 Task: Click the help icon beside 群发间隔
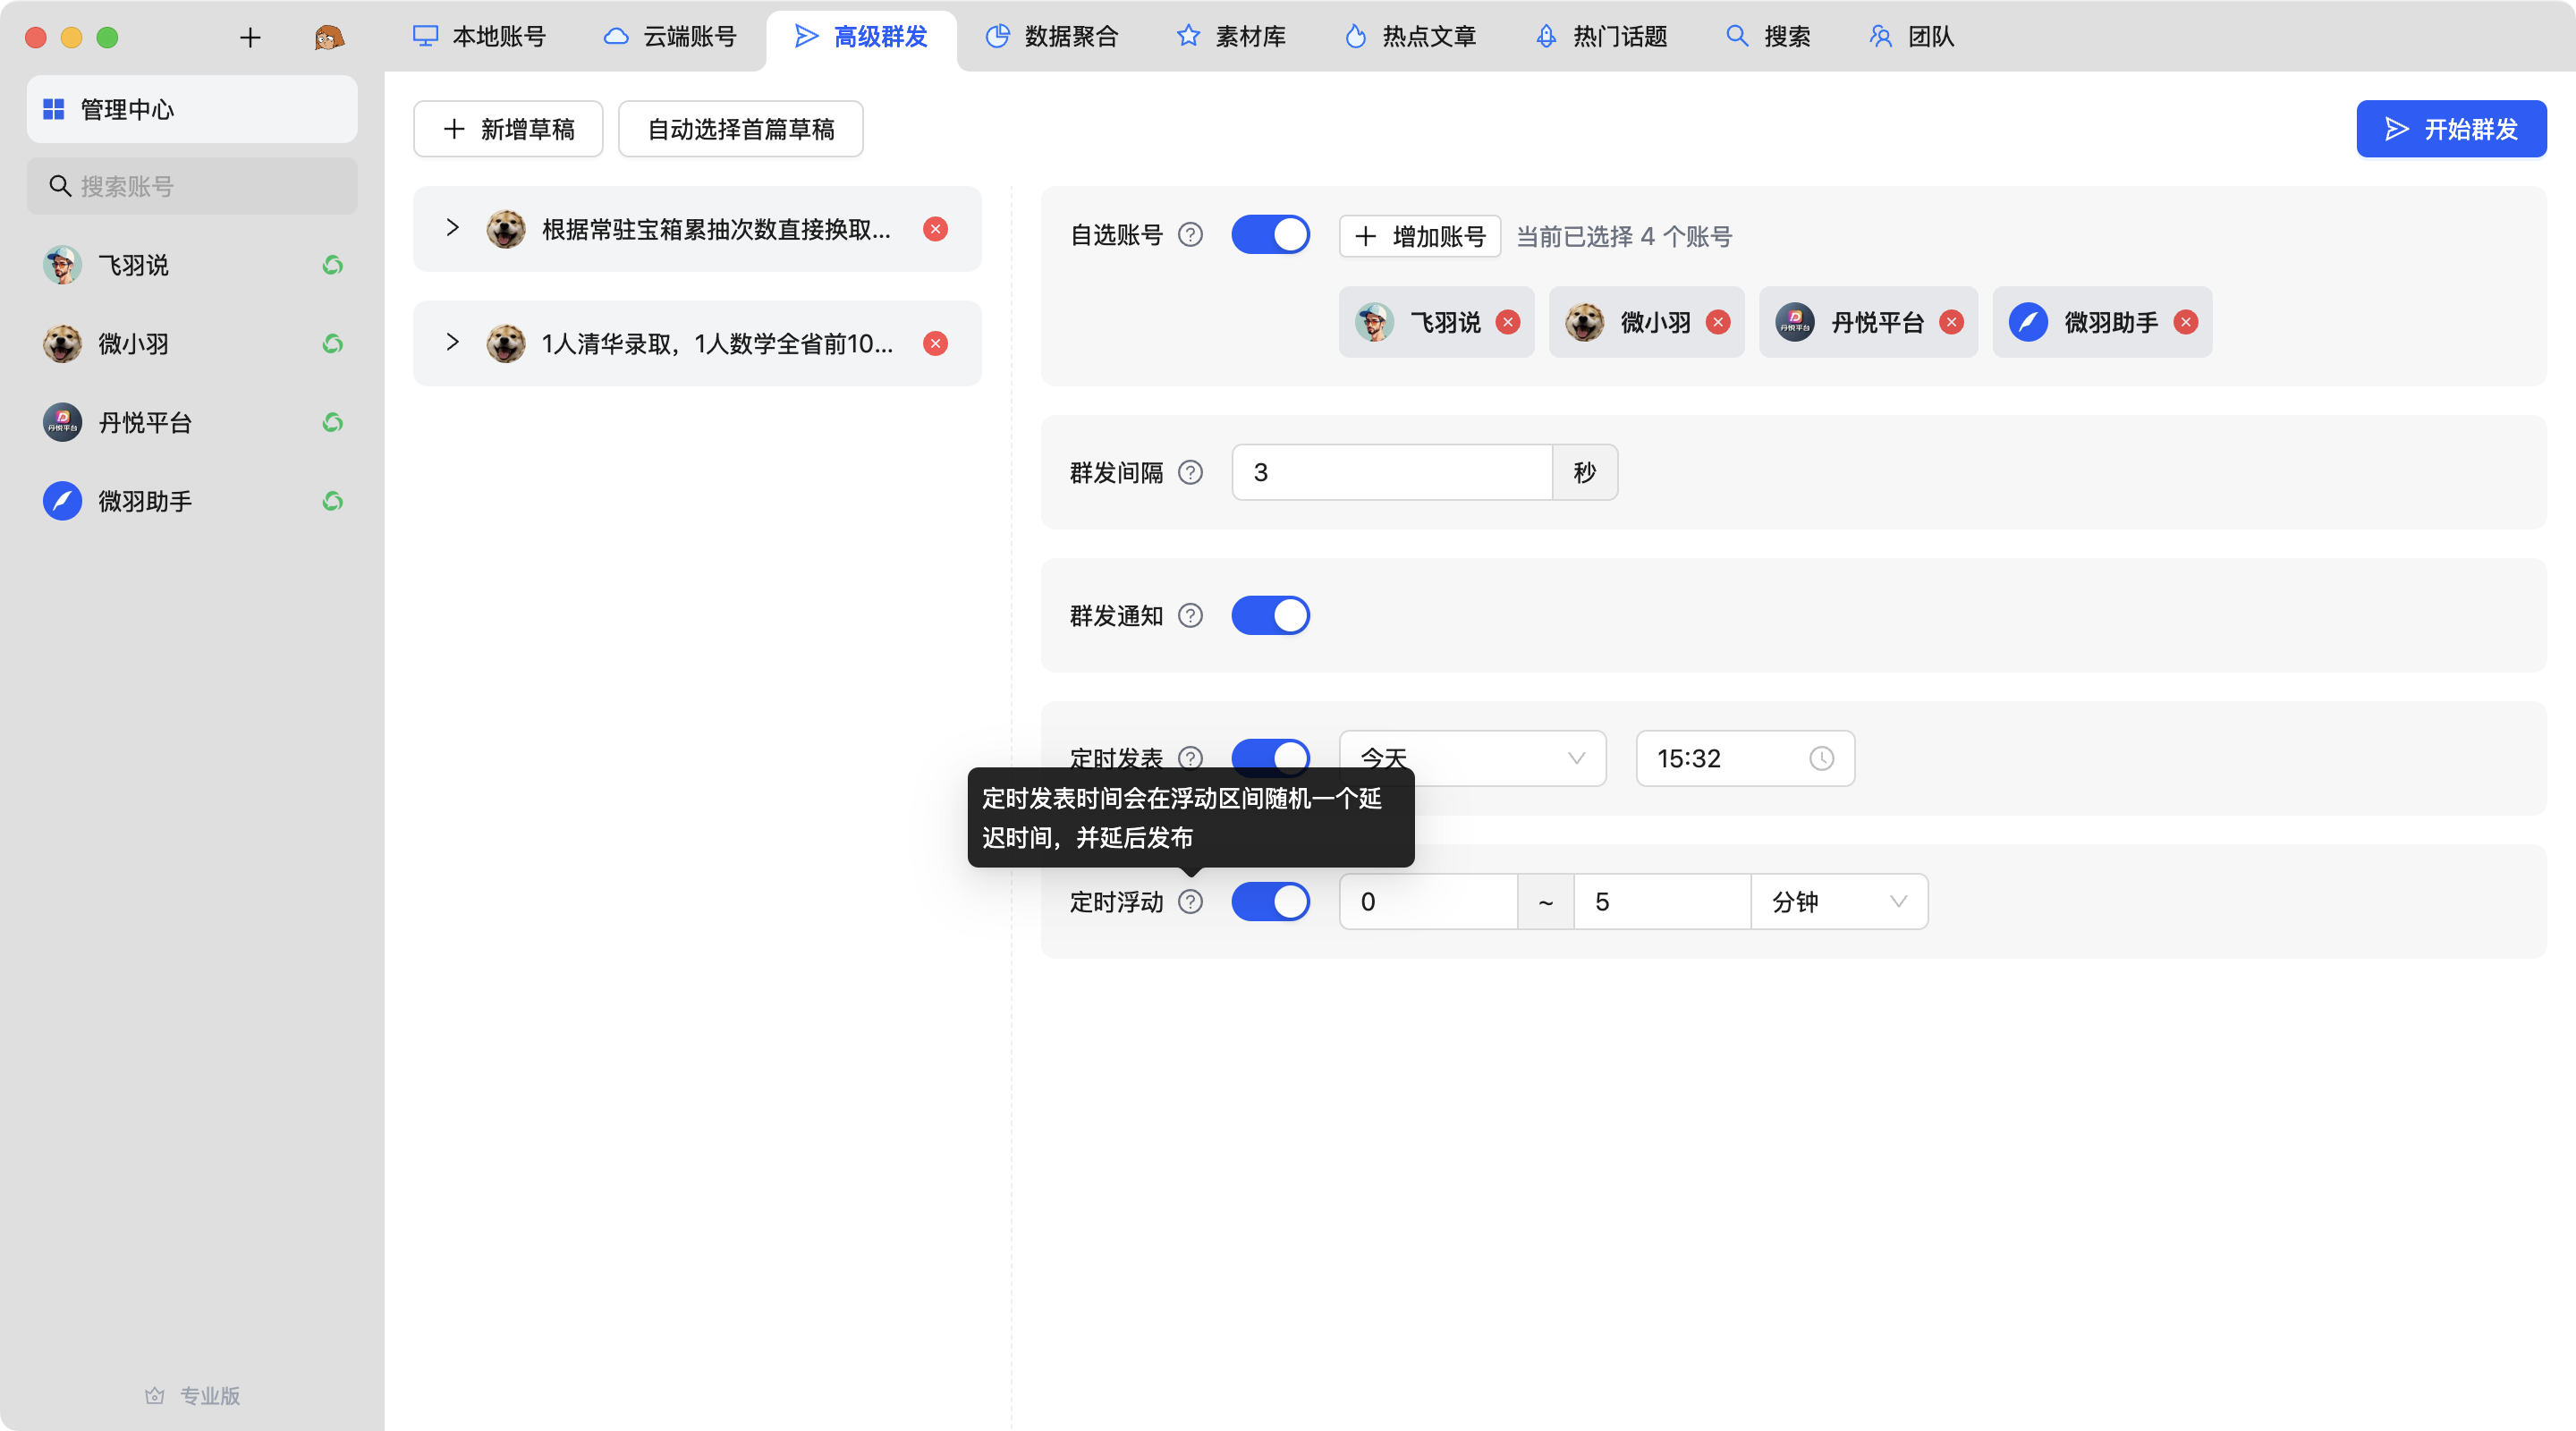tap(1190, 472)
